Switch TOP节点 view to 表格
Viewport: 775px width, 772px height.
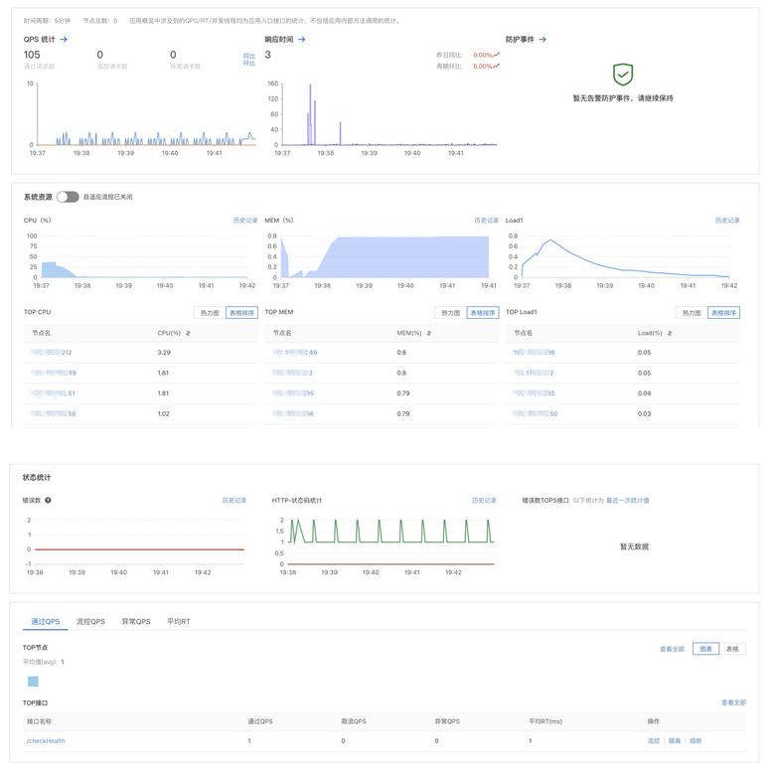[x=732, y=649]
